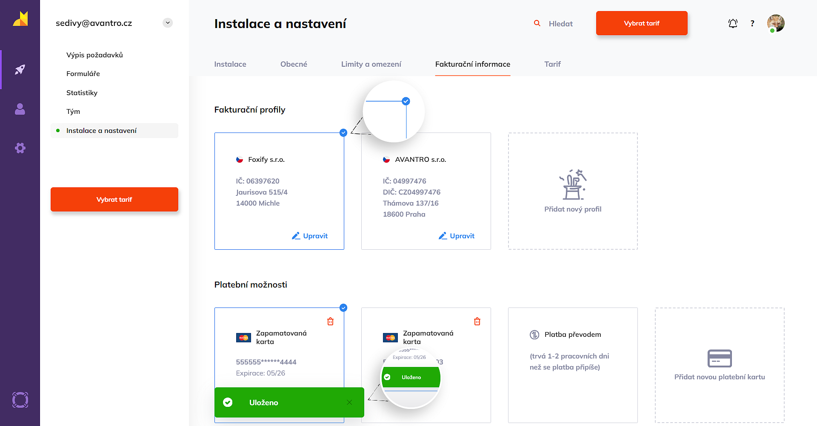Switch to the Limity a omezení tab

coord(371,64)
